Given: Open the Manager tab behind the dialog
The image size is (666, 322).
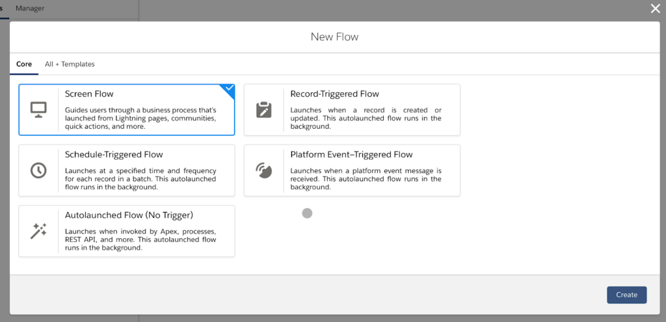Looking at the screenshot, I should 30,8.
